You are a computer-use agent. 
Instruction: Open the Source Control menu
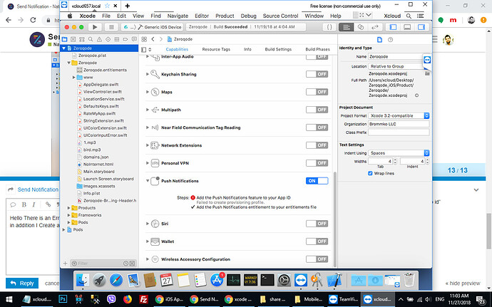pyautogui.click(x=280, y=16)
